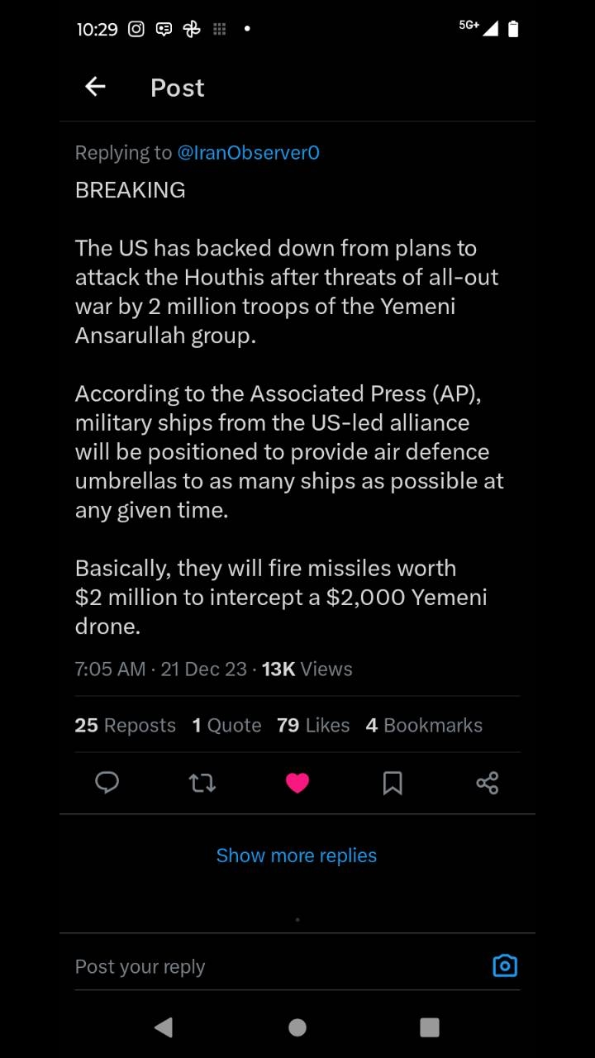Image resolution: width=595 pixels, height=1058 pixels.
Task: Unlike the post via pink heart
Action: point(297,783)
